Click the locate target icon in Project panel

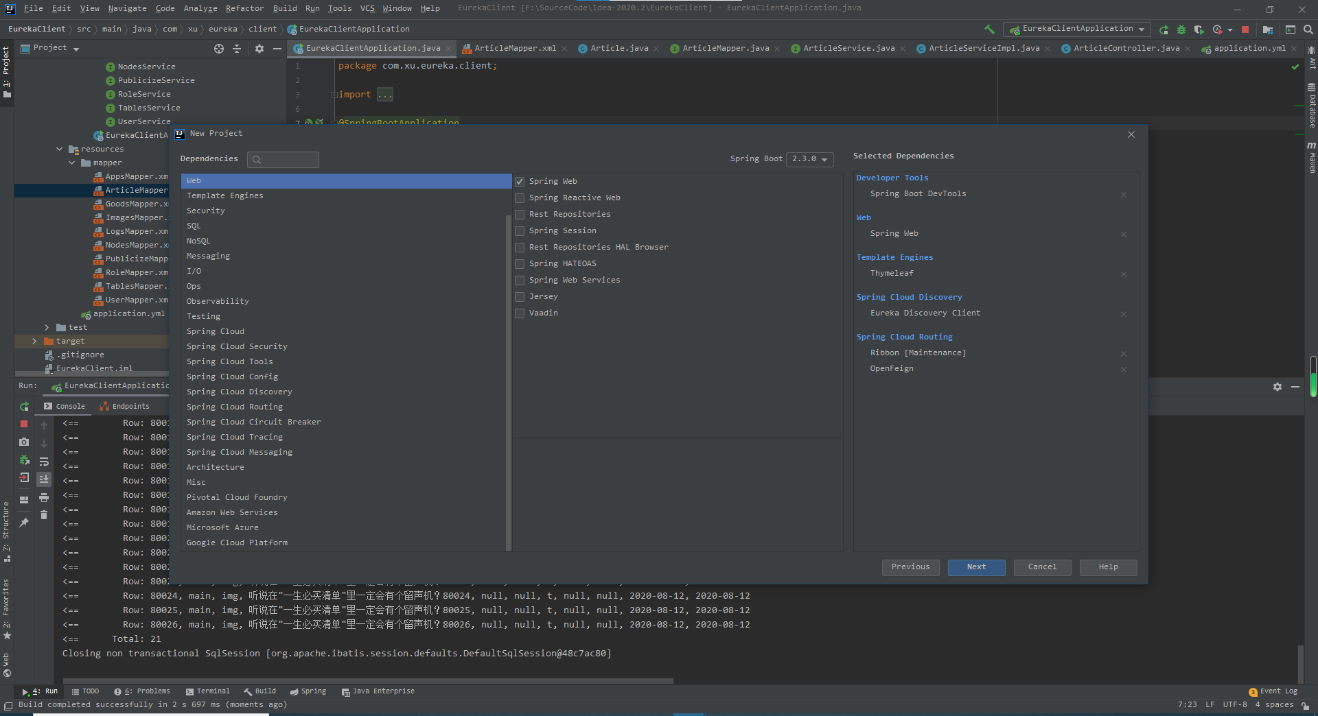tap(219, 49)
